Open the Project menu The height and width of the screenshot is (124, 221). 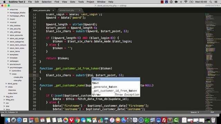pyautogui.click(x=90, y=2)
